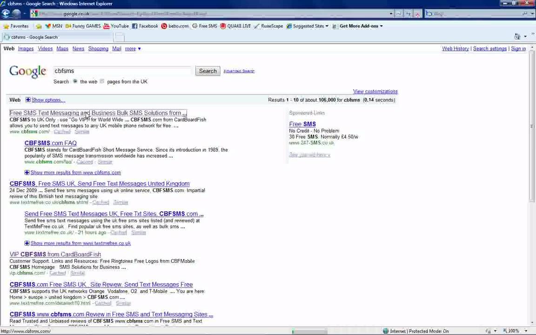
Task: Open 'VIP CBFSMS from CardBoardFish' result
Action: tap(55, 255)
